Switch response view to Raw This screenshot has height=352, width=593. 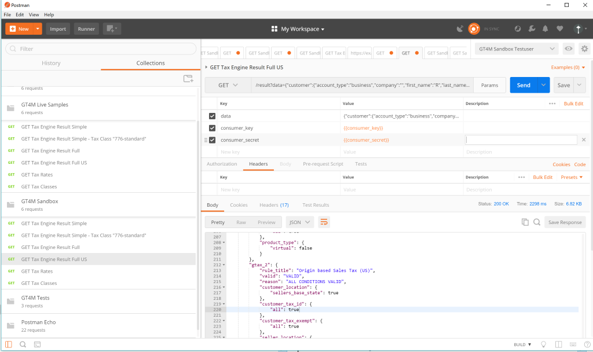(x=241, y=222)
